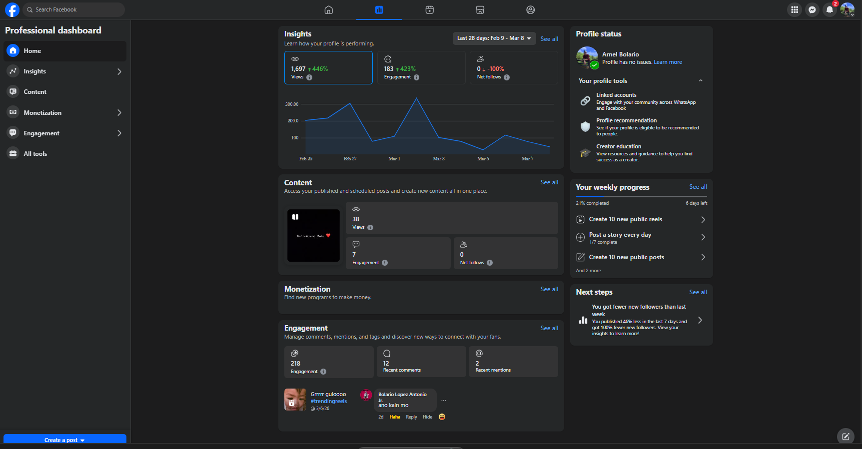Click See all in the Insights section
Image resolution: width=862 pixels, height=449 pixels.
(549, 39)
